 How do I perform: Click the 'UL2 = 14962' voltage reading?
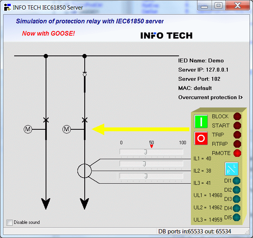[208, 207]
